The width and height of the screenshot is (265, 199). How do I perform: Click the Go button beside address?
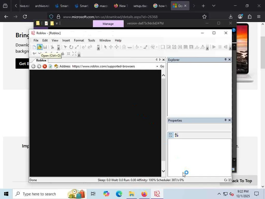pos(162,66)
